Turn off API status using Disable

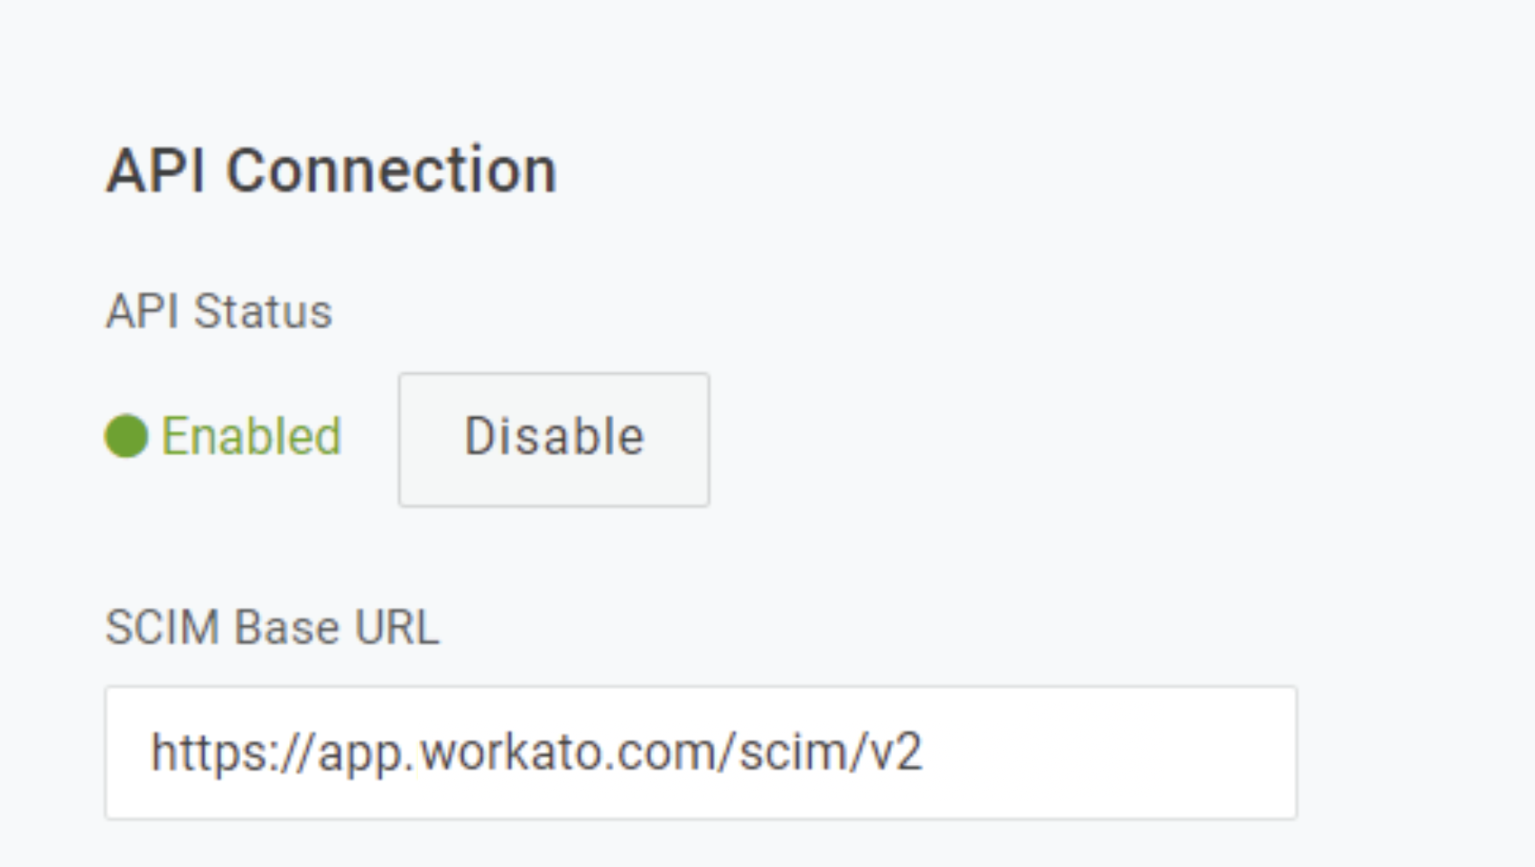[554, 439]
